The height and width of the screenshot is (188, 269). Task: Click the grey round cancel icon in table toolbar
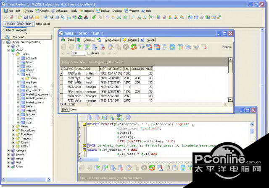pos(126,47)
